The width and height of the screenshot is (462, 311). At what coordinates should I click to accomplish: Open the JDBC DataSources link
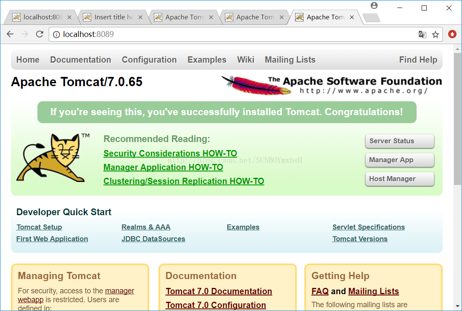pyautogui.click(x=153, y=239)
